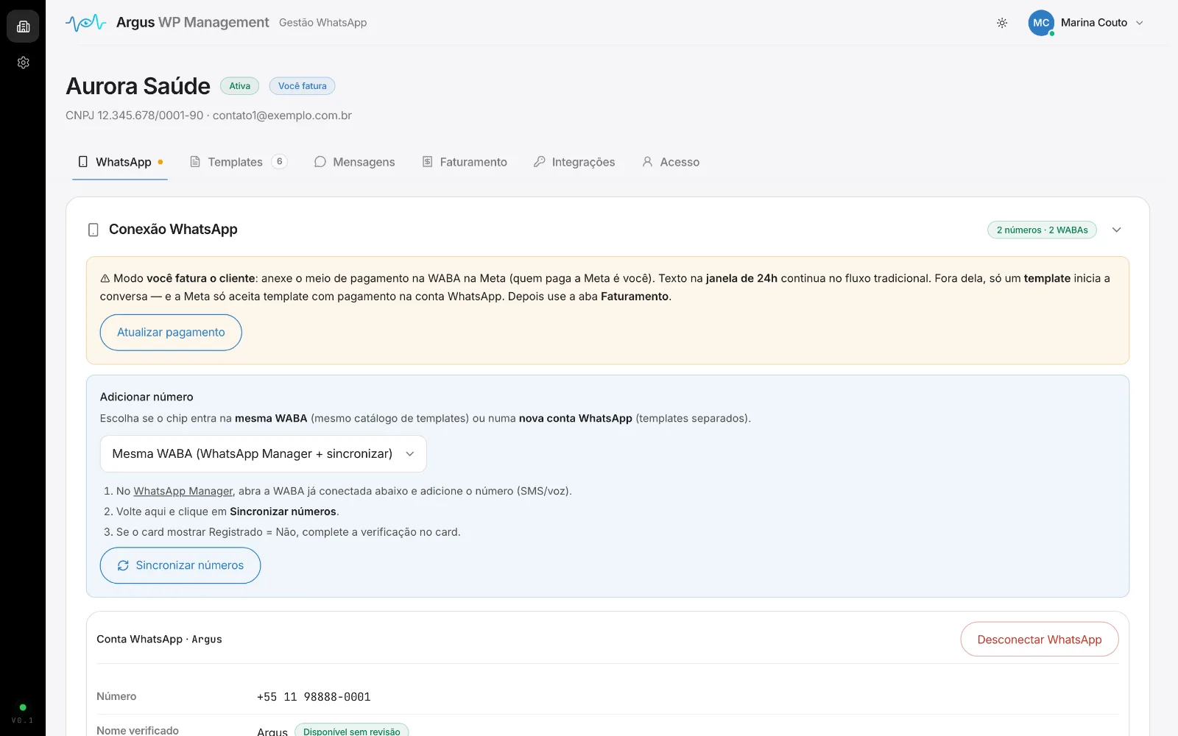Click the '2 números · 2 WABAs' badge
The image size is (1178, 736).
point(1042,230)
